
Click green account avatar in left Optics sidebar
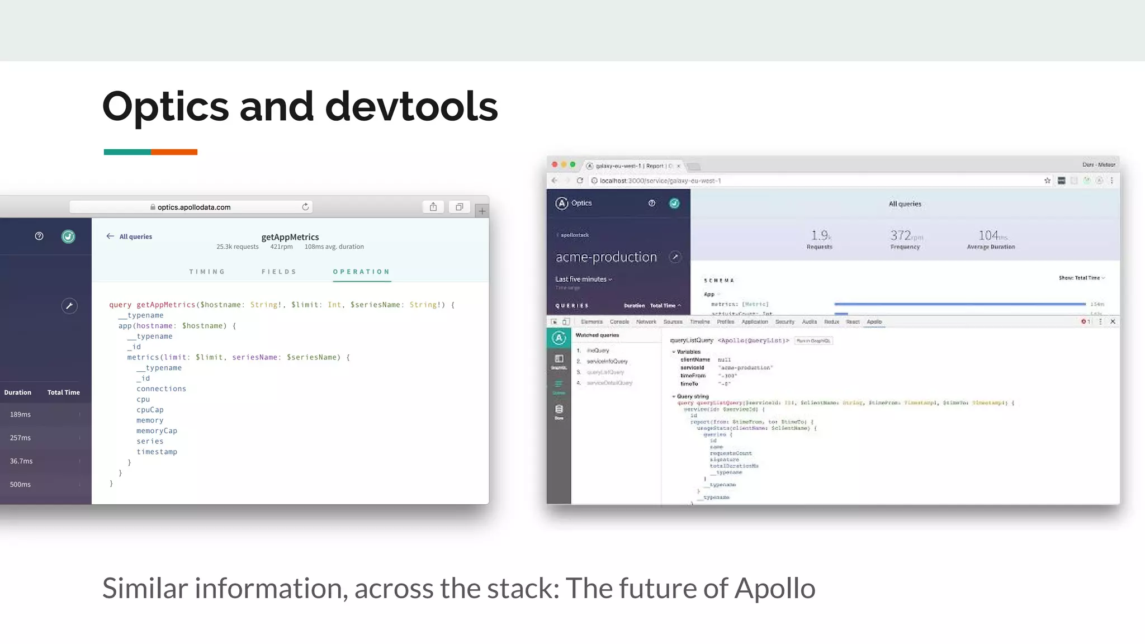click(x=68, y=236)
